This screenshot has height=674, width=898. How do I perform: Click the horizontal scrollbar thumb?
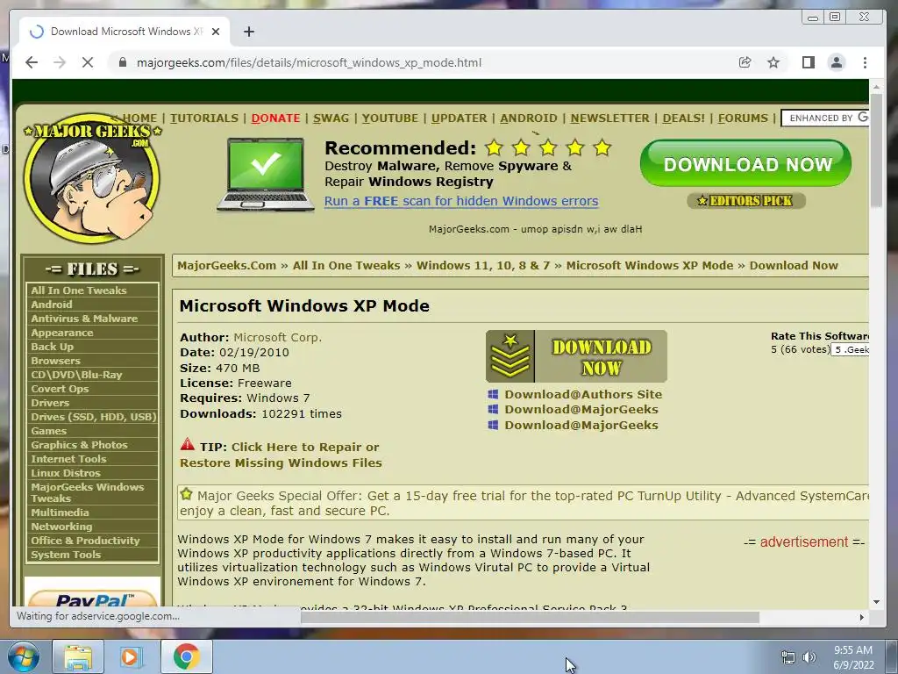[530, 617]
